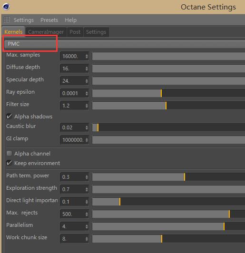Click the Specular depth slider bar
The width and height of the screenshot is (245, 253).
pyautogui.click(x=168, y=81)
